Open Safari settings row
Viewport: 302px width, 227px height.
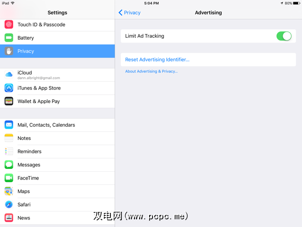pos(58,205)
